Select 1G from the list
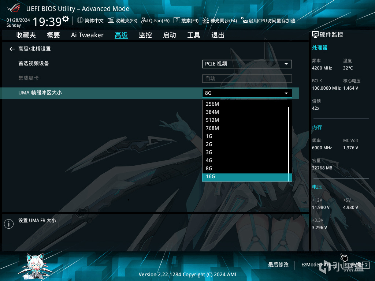The image size is (375, 281). 245,136
